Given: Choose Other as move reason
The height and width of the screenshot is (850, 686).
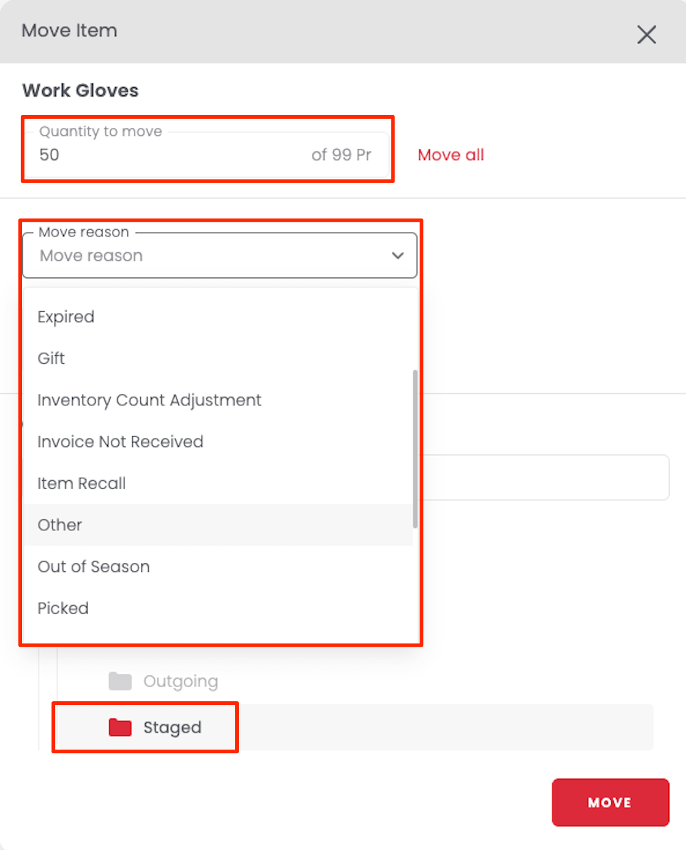Looking at the screenshot, I should pos(60,525).
